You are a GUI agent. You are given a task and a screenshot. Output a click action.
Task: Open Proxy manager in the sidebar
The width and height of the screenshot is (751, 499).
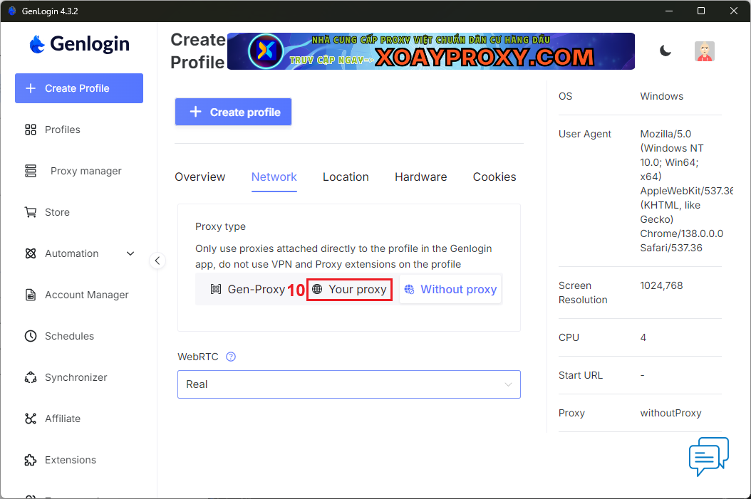pyautogui.click(x=86, y=171)
